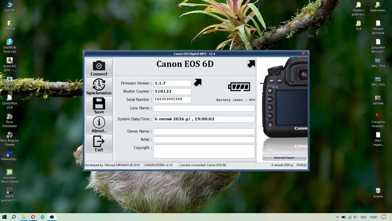
Task: Click 'Camera connected: Canon EOS 6D' status text
Action: click(203, 165)
